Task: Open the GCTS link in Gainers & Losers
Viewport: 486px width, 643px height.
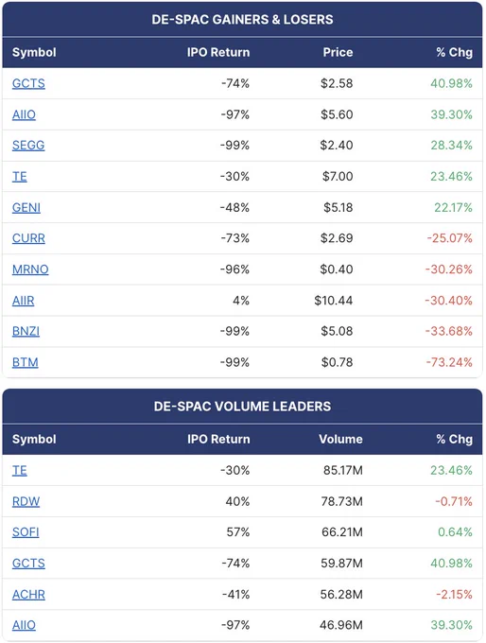Action: click(x=28, y=83)
